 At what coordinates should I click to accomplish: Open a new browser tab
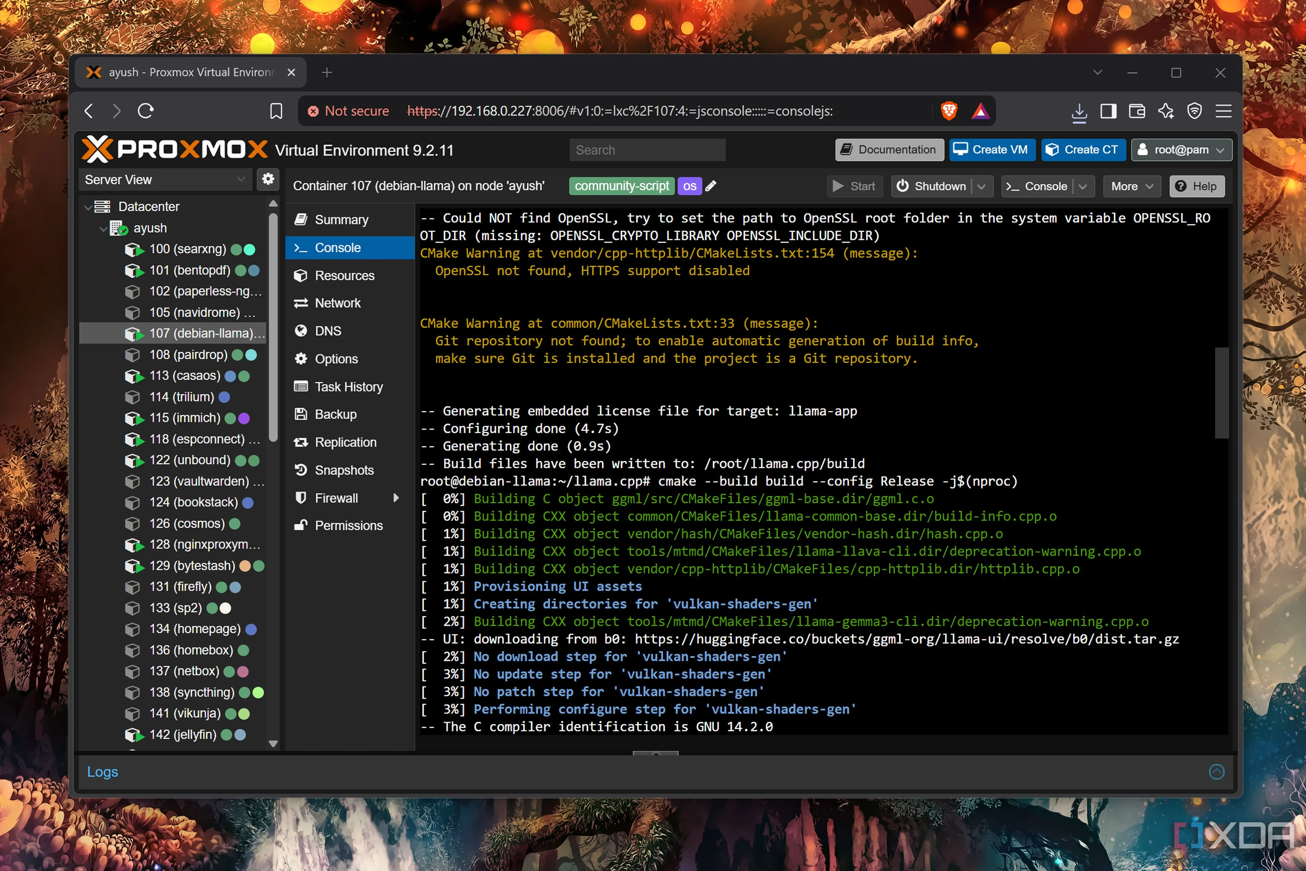[327, 72]
